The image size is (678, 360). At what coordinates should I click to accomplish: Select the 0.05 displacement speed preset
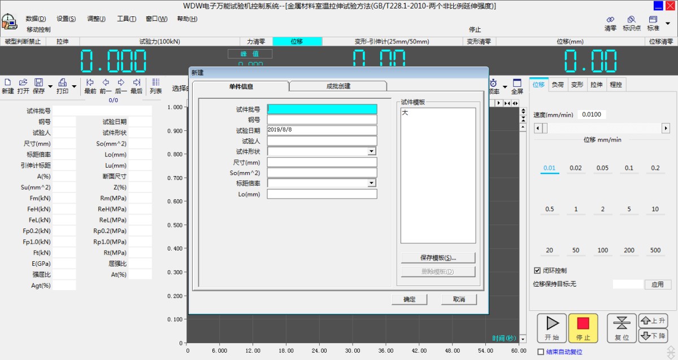[602, 168]
